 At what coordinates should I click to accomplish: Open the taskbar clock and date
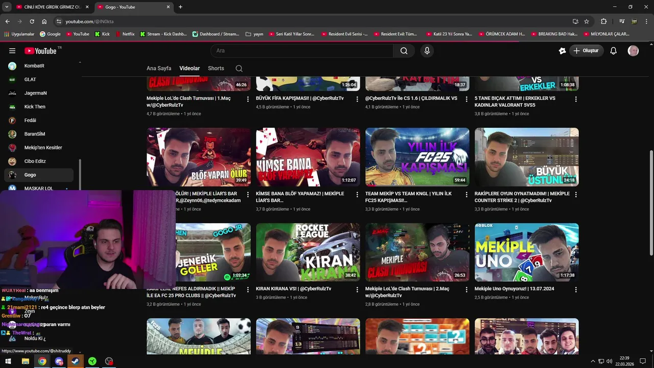(x=624, y=361)
